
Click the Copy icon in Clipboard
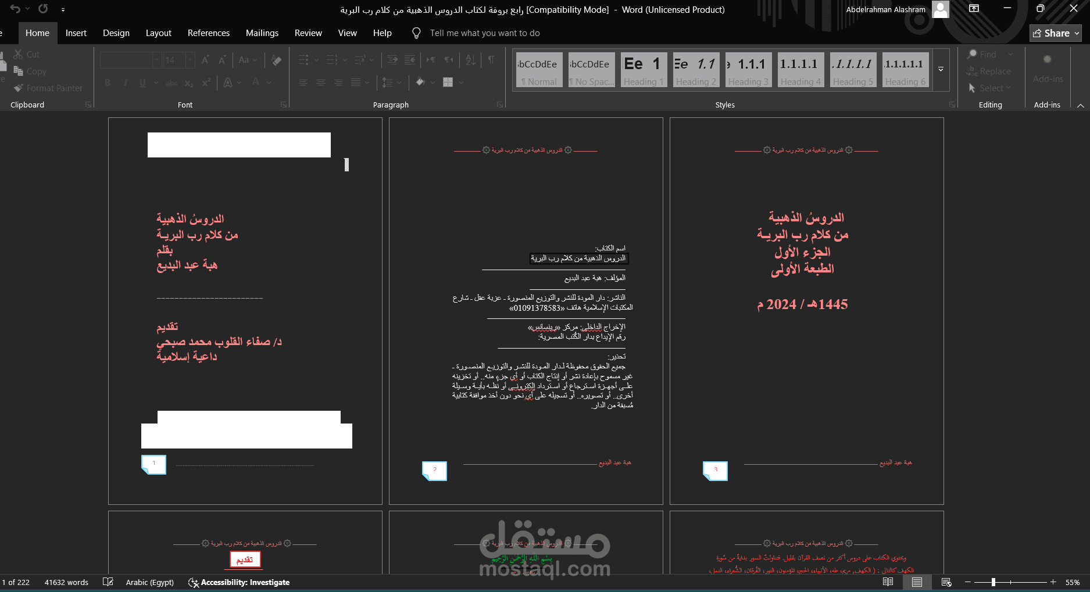click(x=19, y=71)
